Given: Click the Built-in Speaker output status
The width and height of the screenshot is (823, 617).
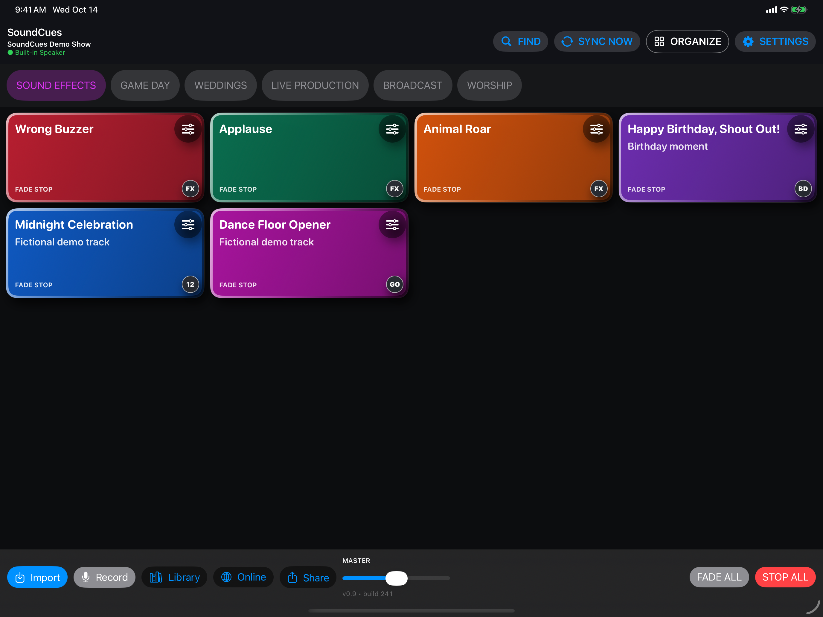Looking at the screenshot, I should 36,52.
